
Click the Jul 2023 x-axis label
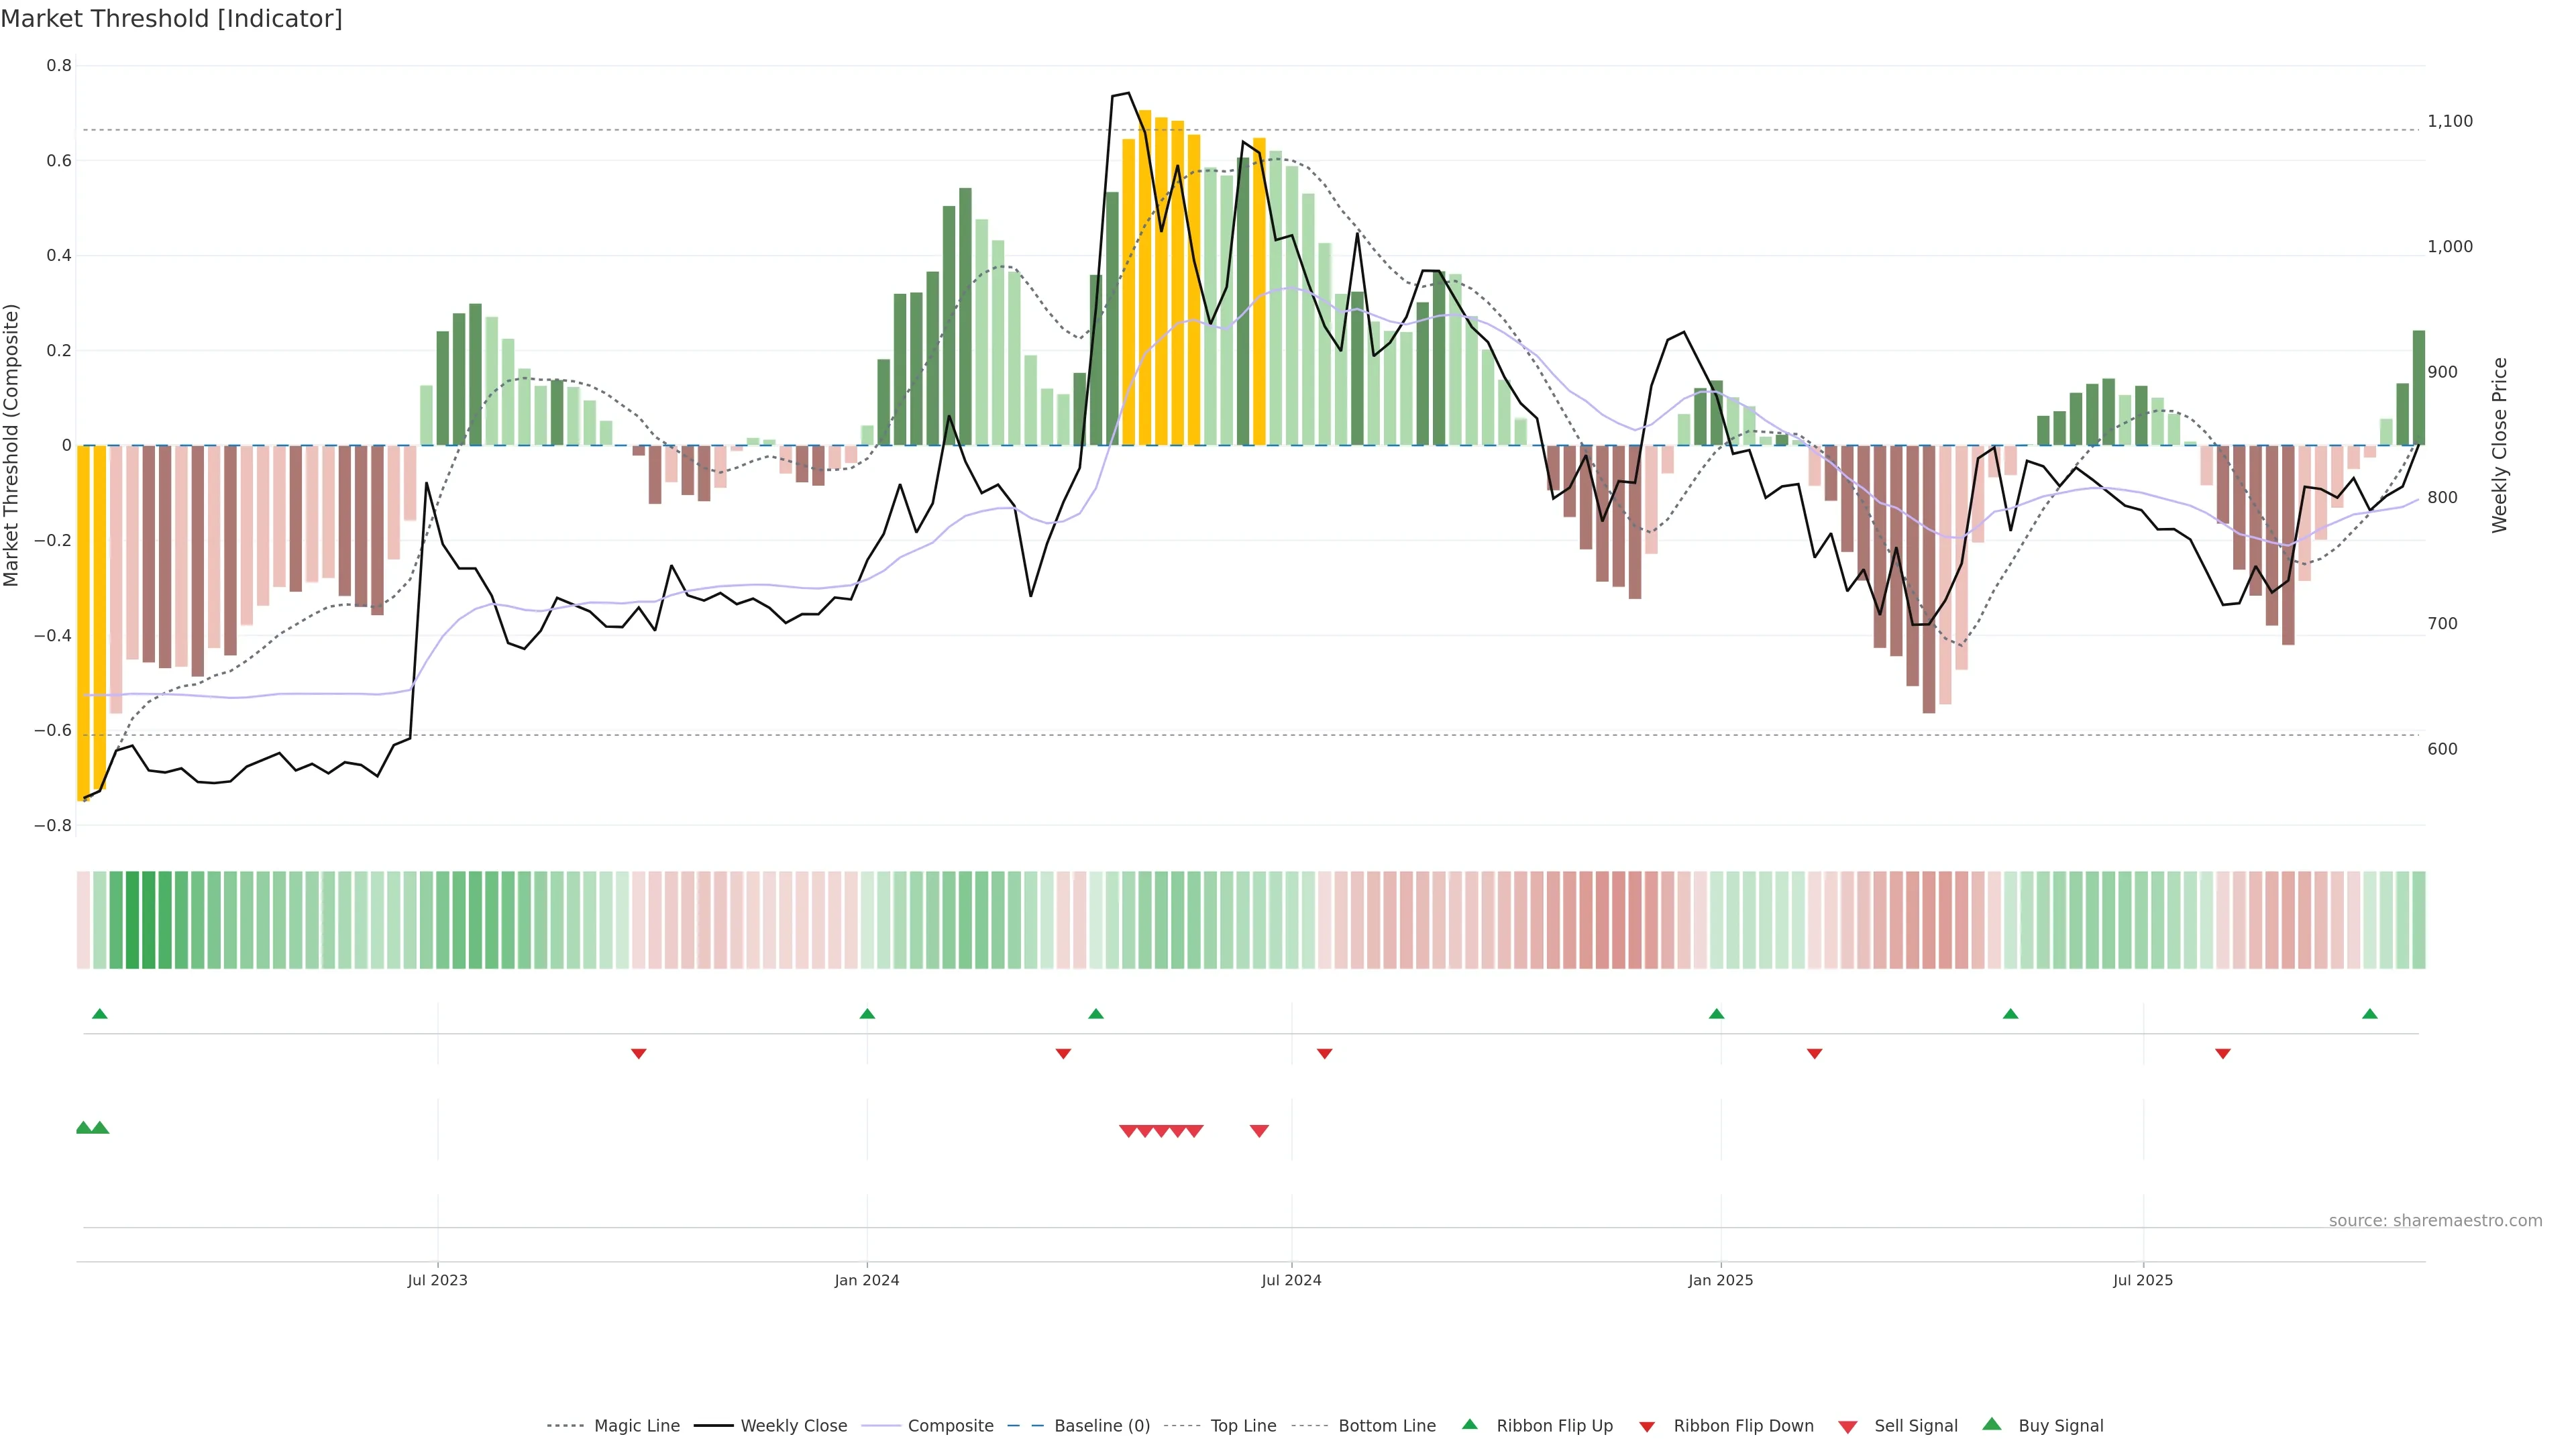point(437,1280)
